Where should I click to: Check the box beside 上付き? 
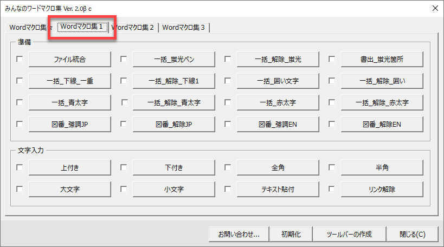20,168
